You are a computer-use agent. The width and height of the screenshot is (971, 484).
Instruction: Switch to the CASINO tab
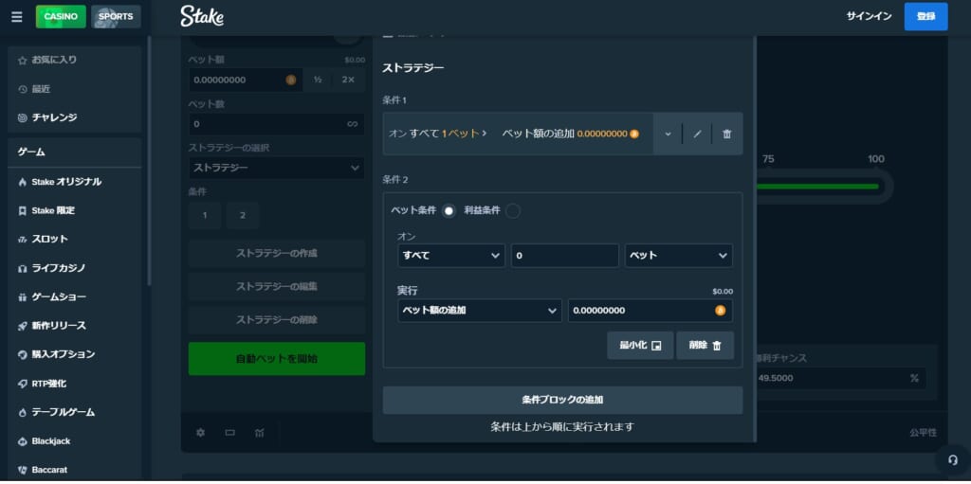point(61,17)
